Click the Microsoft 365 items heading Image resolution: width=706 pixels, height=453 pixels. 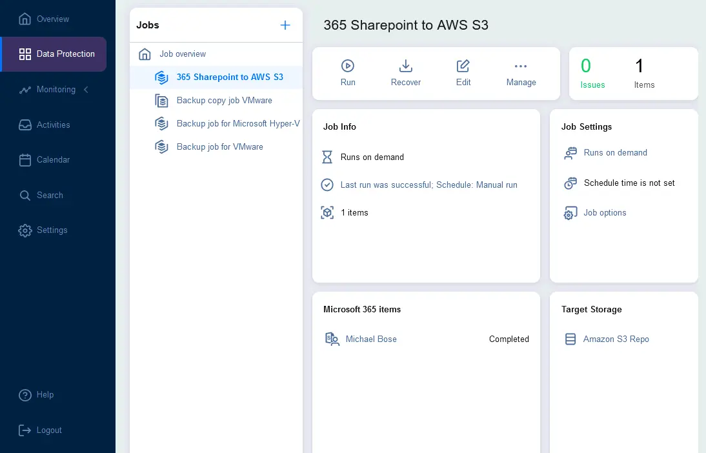(x=362, y=309)
